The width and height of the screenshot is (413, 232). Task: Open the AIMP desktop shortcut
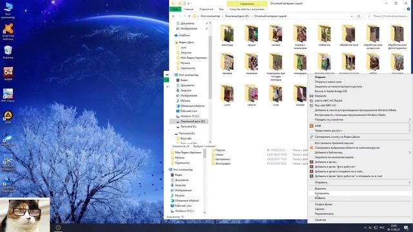8,117
